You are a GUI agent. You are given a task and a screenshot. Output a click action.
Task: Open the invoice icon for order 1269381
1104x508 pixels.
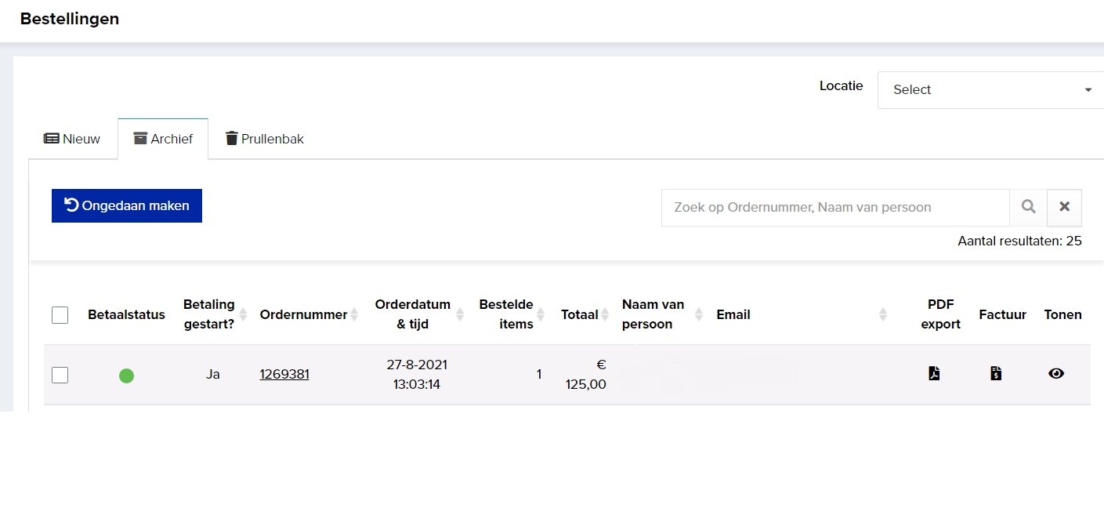tap(996, 373)
